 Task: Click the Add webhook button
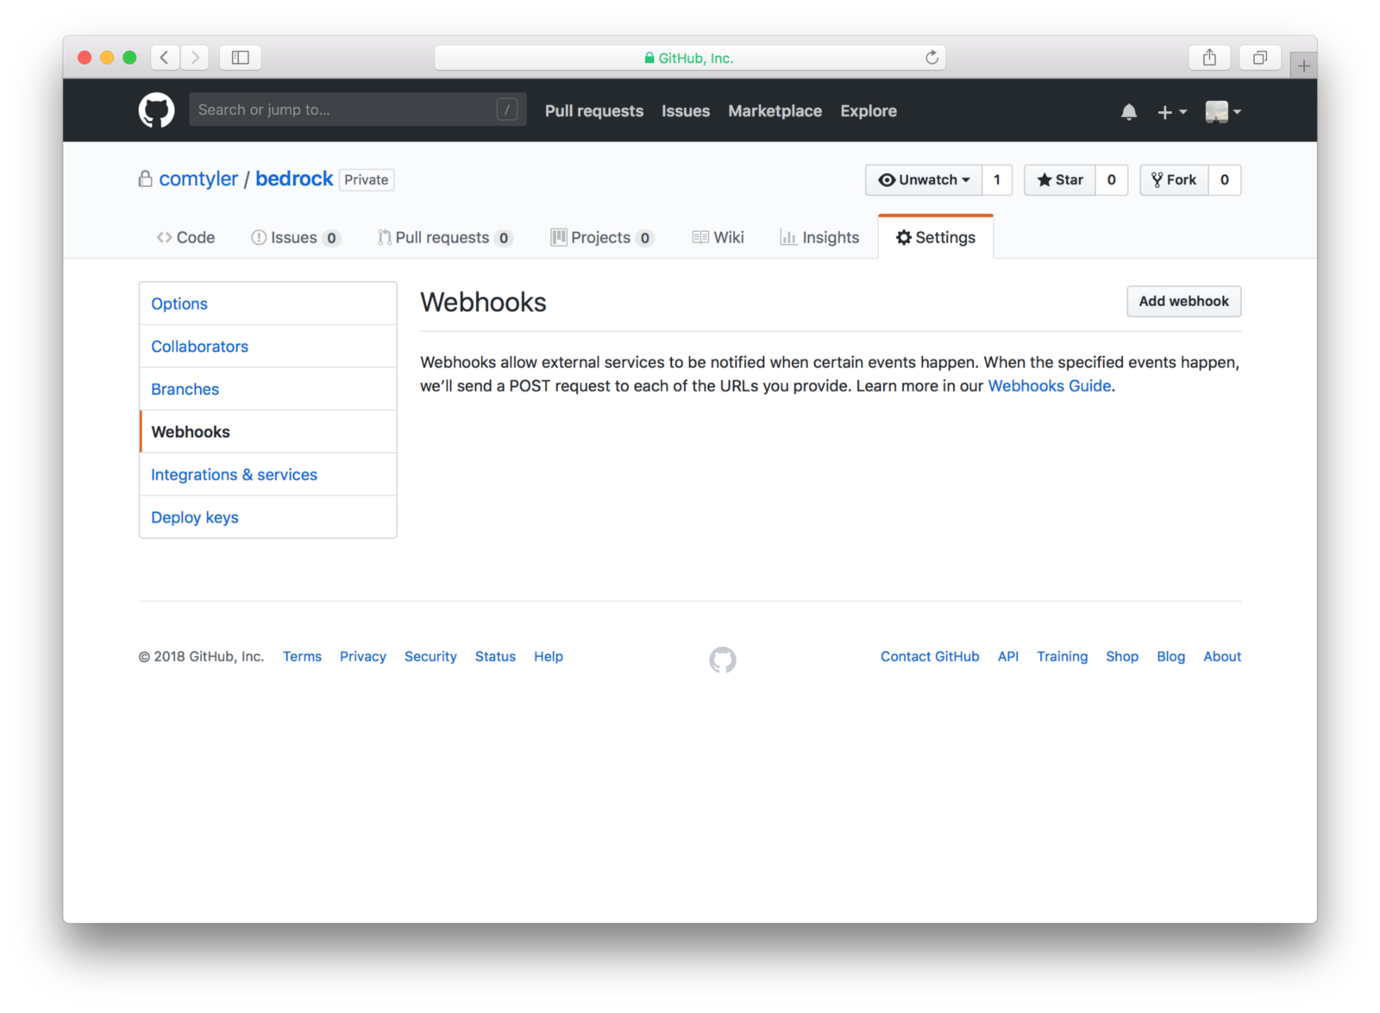pos(1183,302)
